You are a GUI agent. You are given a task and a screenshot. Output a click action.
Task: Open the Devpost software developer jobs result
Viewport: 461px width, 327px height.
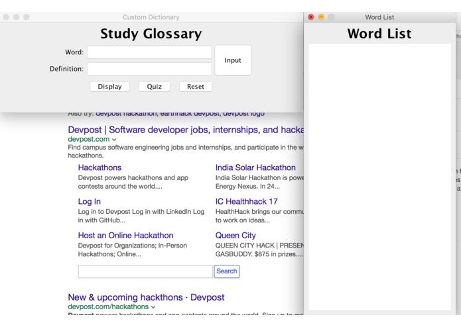(186, 130)
